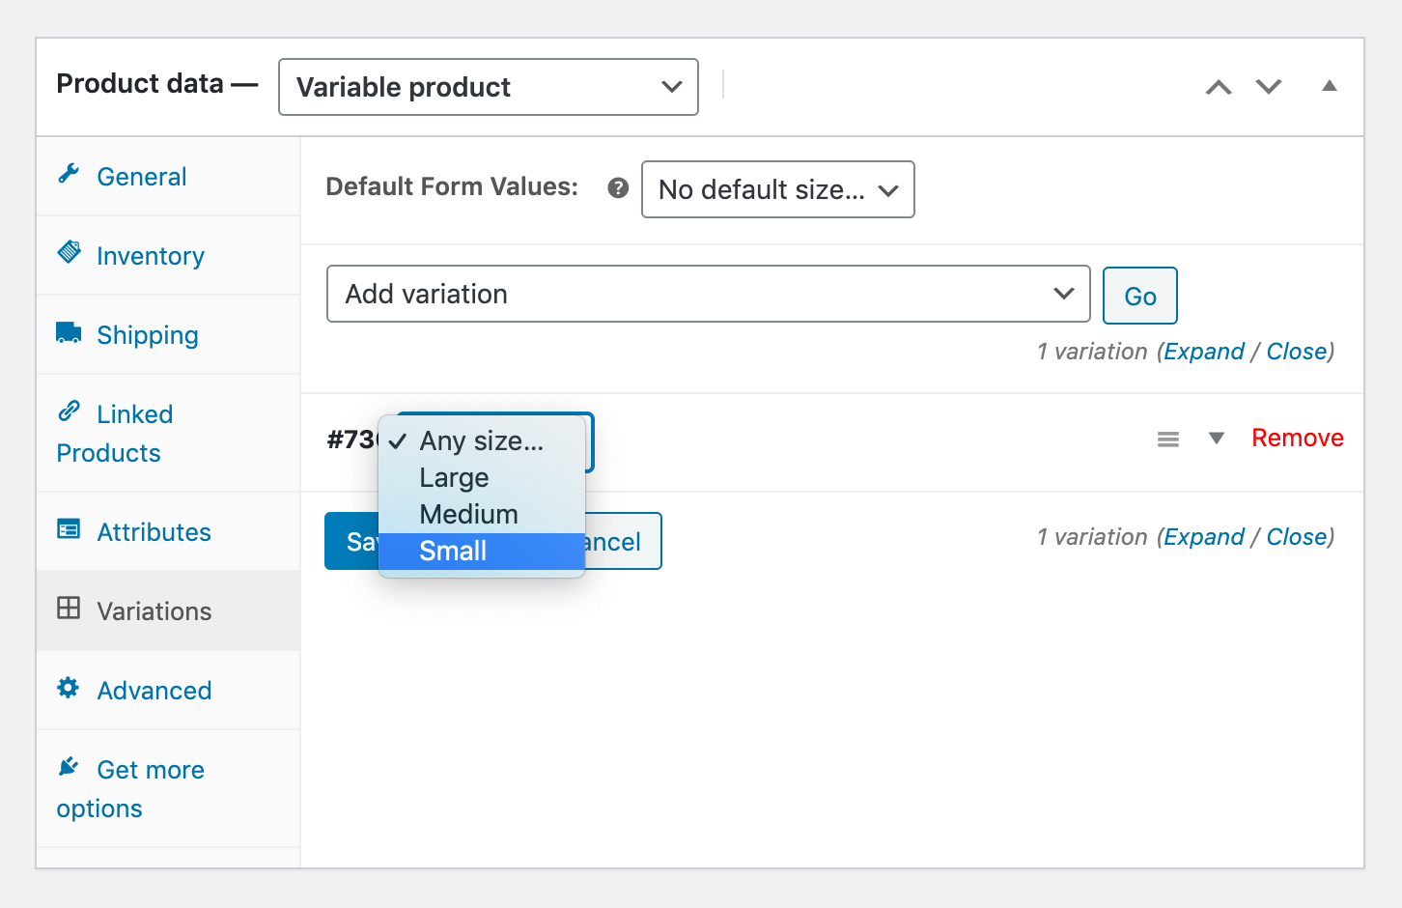
Task: Click the Shipping truck icon
Action: (x=69, y=332)
